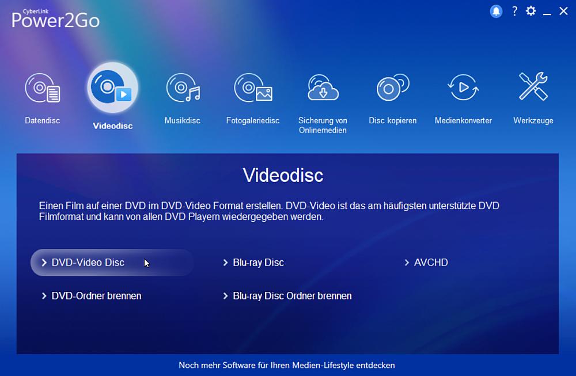Screen dimensions: 576x376
Task: Click the Fotogaleriedisc icon
Action: [252, 88]
